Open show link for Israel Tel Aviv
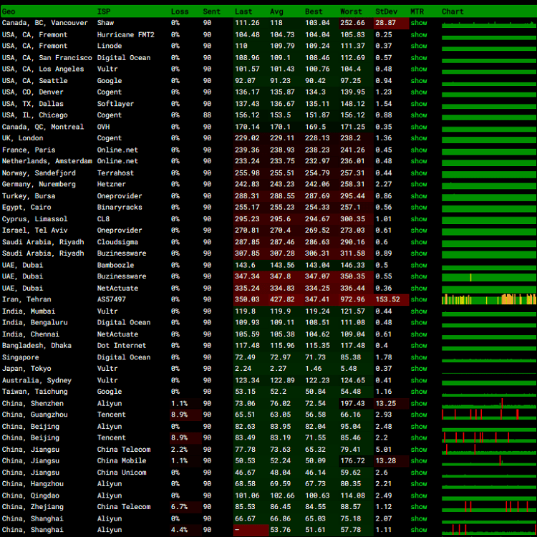537x537 pixels. pos(419,230)
